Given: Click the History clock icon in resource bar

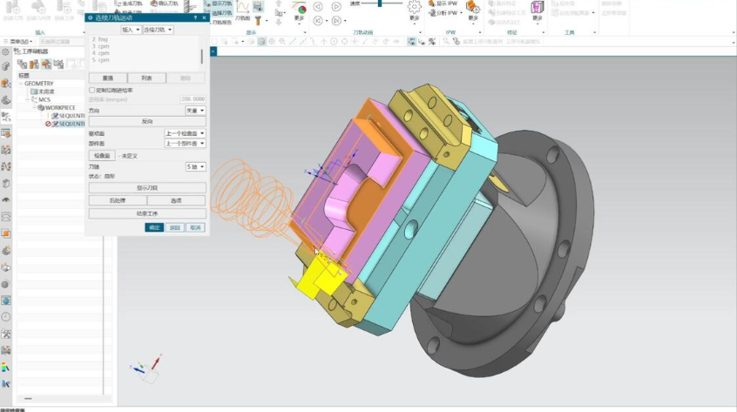Looking at the screenshot, I should [x=5, y=317].
